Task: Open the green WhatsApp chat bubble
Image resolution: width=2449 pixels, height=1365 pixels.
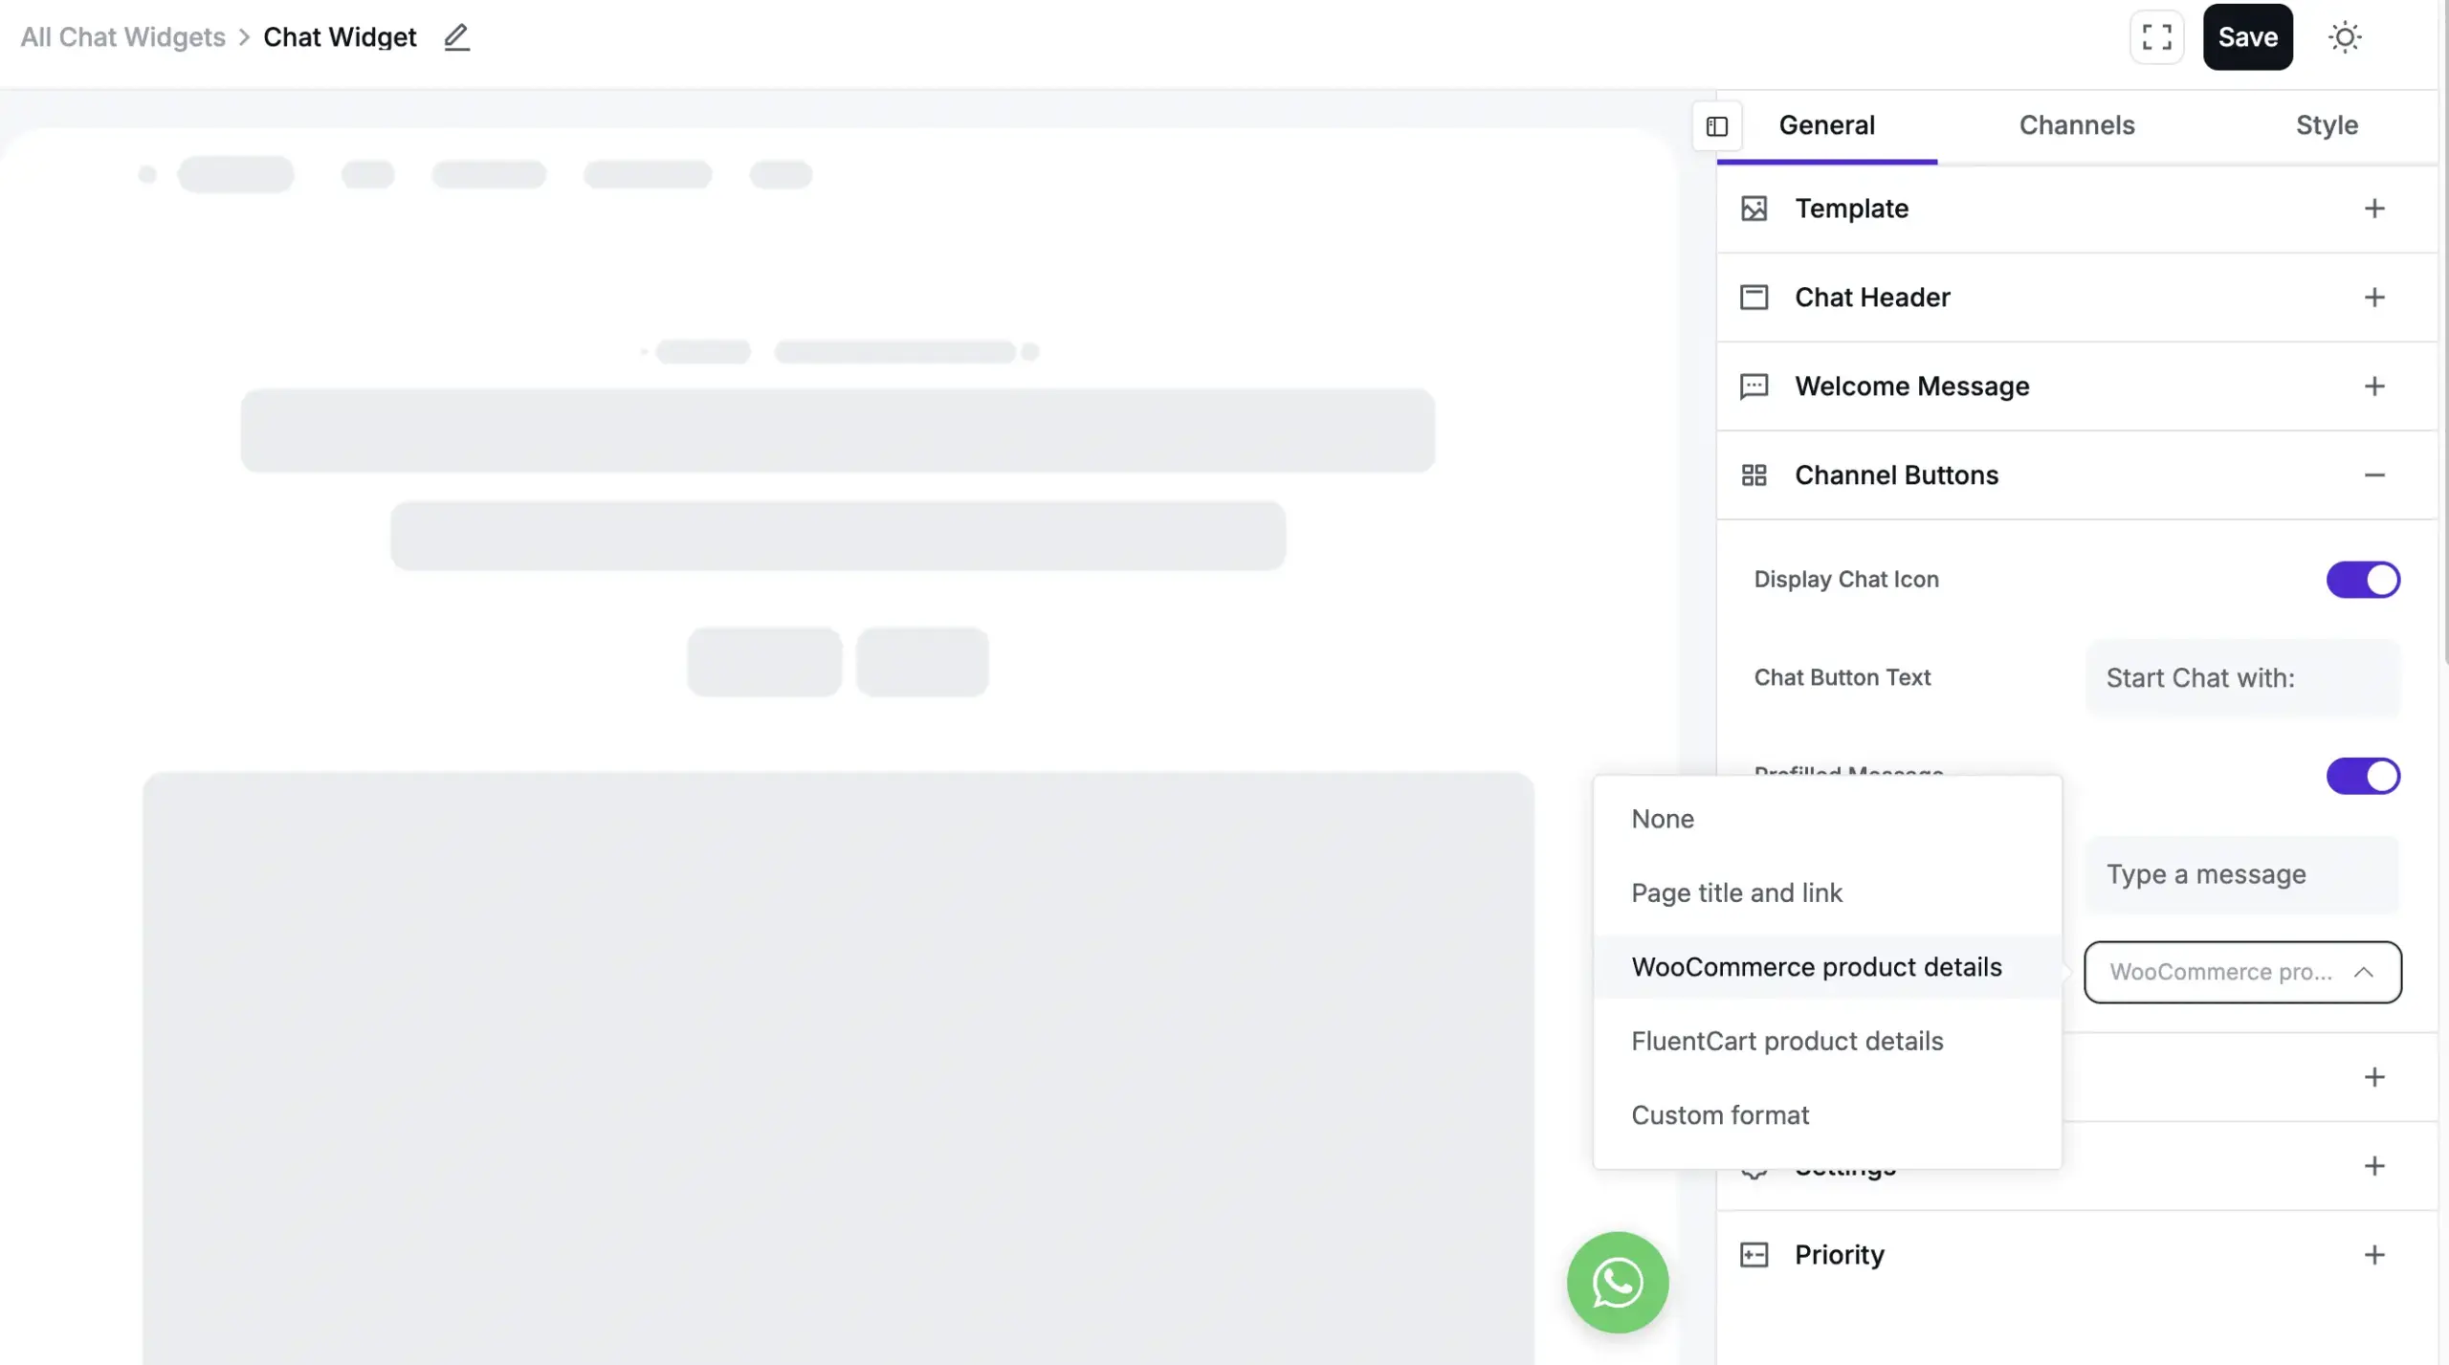Action: (x=1618, y=1282)
